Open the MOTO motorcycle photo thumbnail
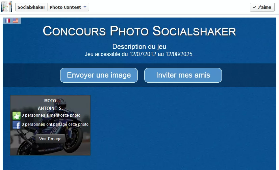 click(x=50, y=125)
